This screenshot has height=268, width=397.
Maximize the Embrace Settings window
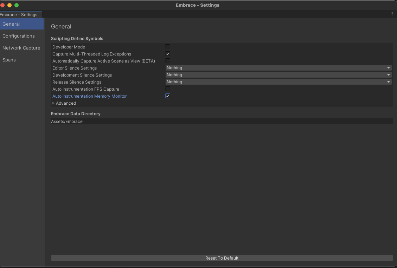(17, 5)
